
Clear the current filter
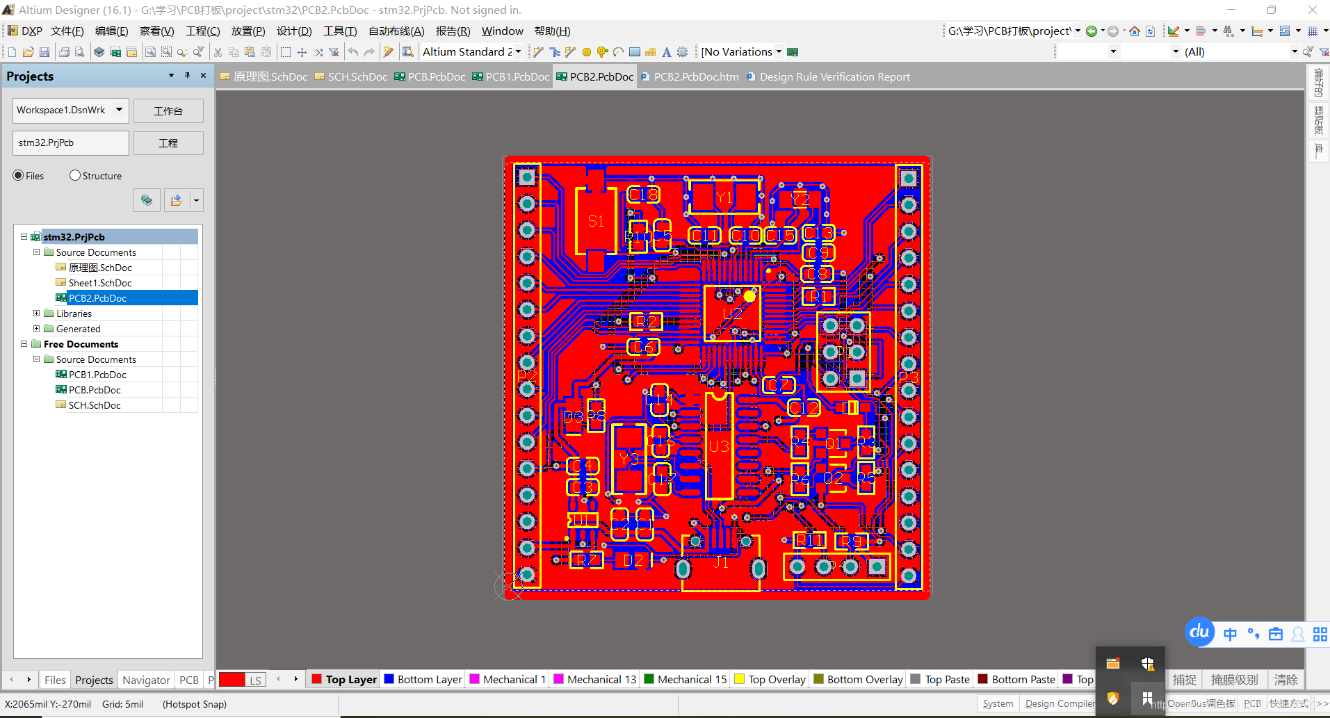click(334, 52)
